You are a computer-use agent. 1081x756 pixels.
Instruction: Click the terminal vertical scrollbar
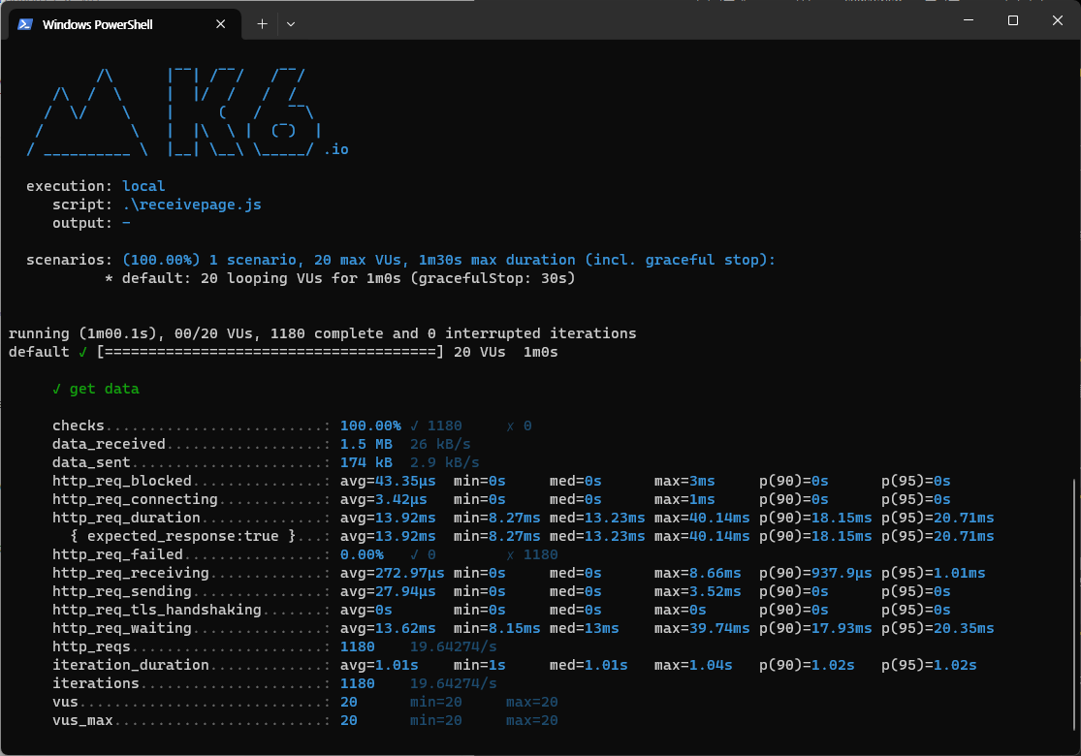click(1075, 605)
